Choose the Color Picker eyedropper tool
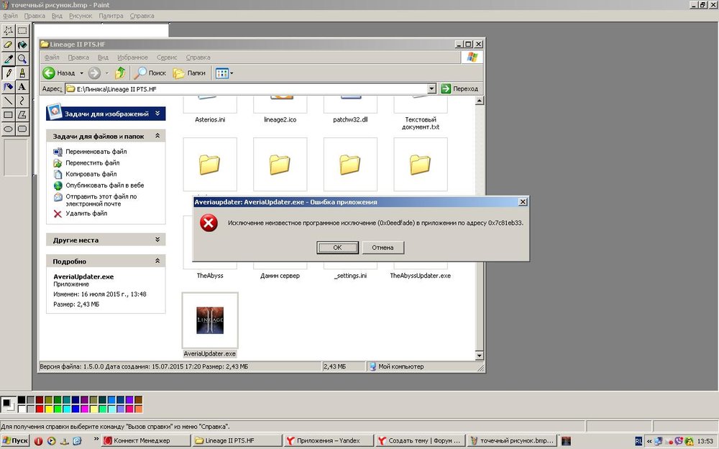The image size is (719, 449). pyautogui.click(x=9, y=59)
